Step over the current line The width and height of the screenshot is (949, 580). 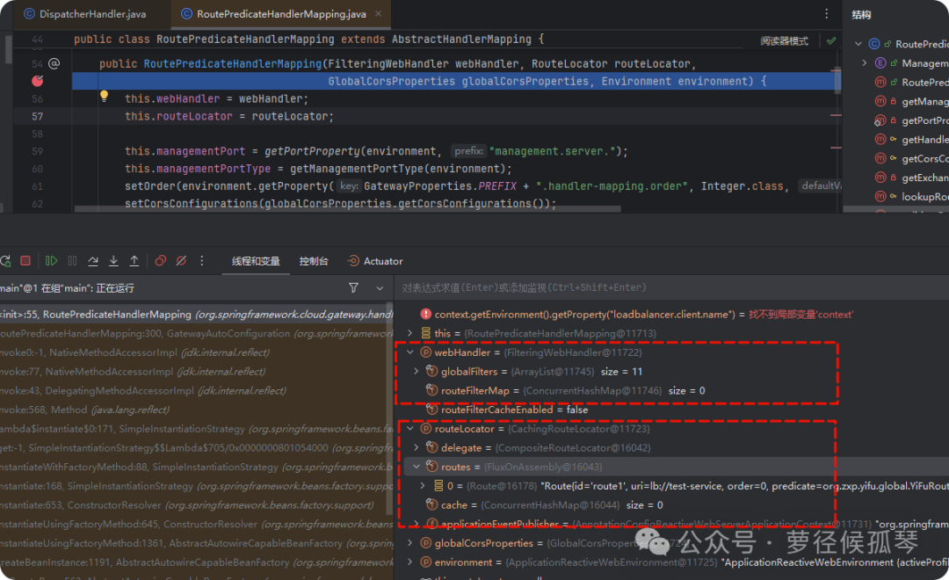[92, 261]
